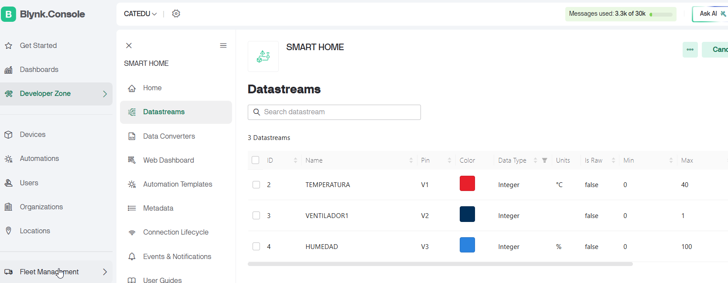
Task: Expand the Fleet Management submenu
Action: [105, 272]
